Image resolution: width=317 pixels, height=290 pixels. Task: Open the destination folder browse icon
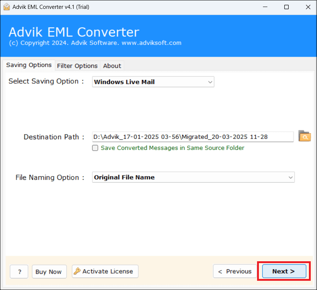tap(304, 136)
